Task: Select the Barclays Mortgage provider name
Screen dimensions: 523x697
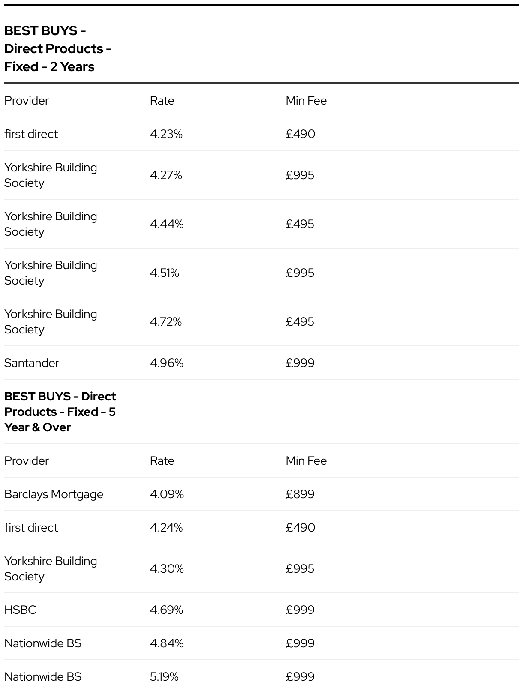Action: [54, 494]
